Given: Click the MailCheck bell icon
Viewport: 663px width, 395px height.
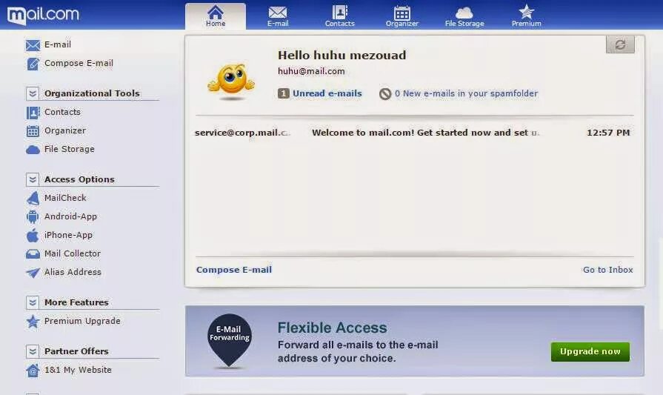Looking at the screenshot, I should tap(33, 199).
